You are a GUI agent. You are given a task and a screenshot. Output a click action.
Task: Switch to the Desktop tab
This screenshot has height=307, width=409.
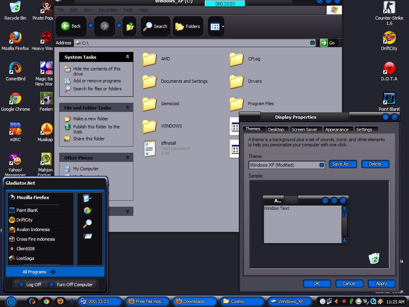click(276, 130)
